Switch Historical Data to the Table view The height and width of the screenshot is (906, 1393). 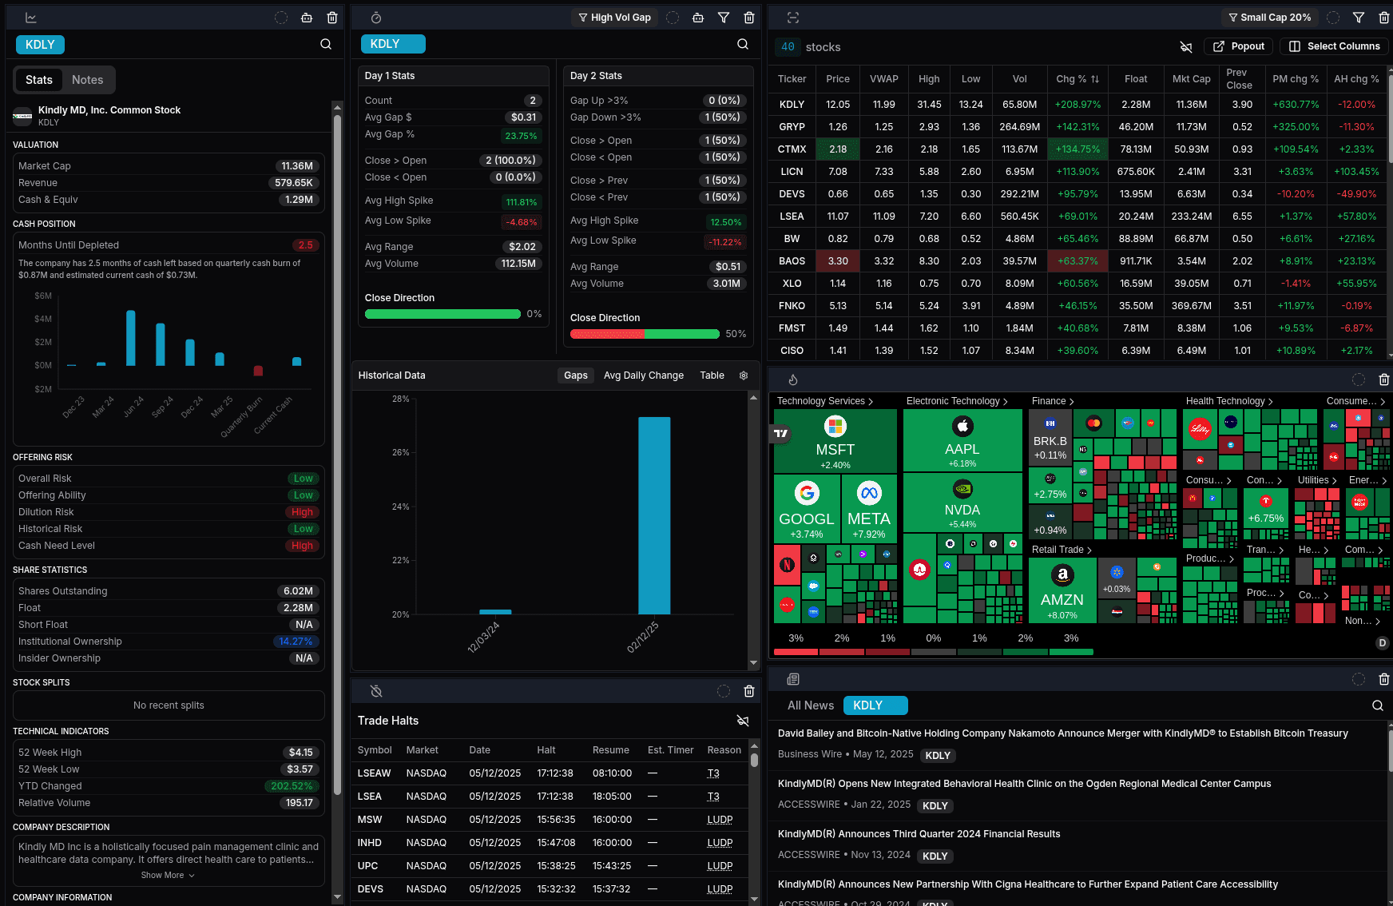(x=712, y=376)
